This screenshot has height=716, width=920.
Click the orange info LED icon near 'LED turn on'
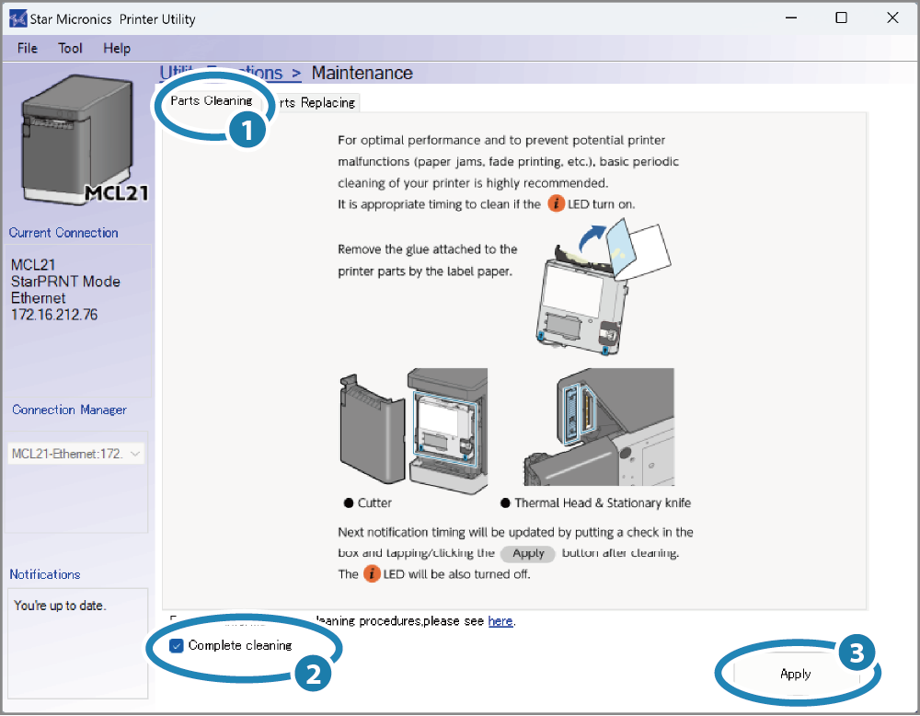556,203
